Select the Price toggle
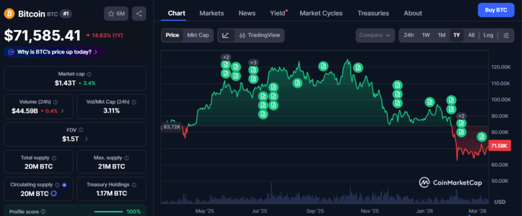Viewport: 522px width, 216px height. 172,35
